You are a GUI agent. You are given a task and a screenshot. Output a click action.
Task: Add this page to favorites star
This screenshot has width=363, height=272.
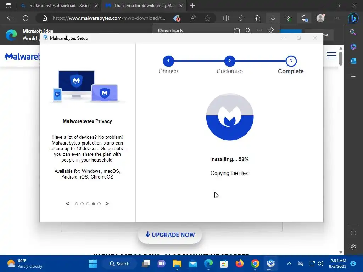tap(207, 18)
